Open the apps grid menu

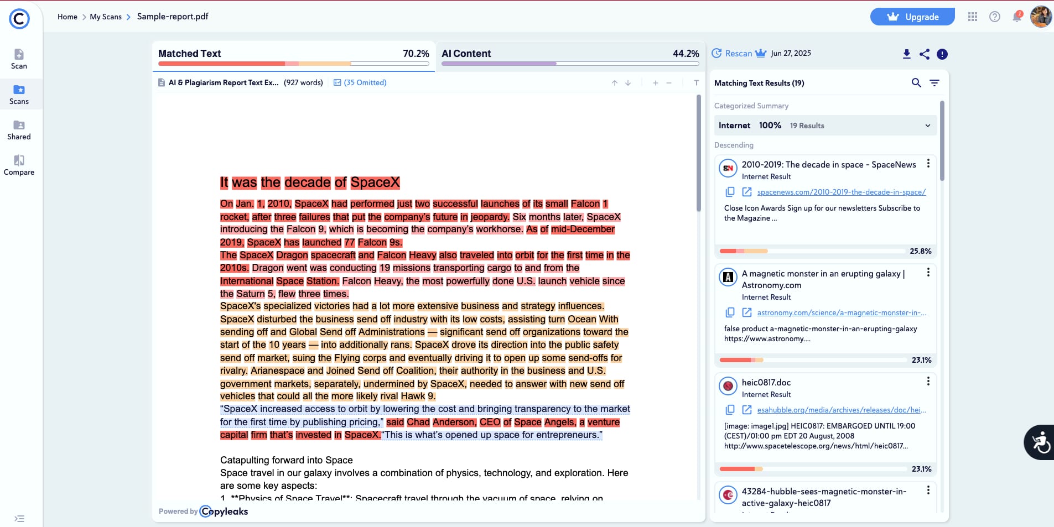click(973, 17)
